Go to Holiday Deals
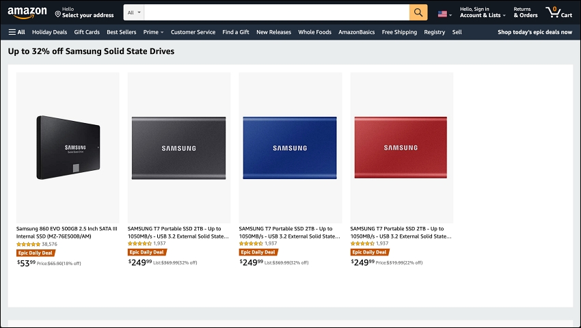Viewport: 581px width, 328px height. pos(50,32)
